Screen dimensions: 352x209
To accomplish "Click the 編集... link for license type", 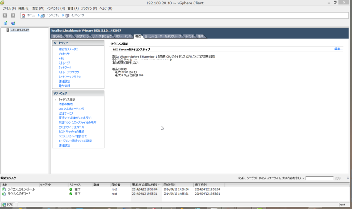I will 338,49.
